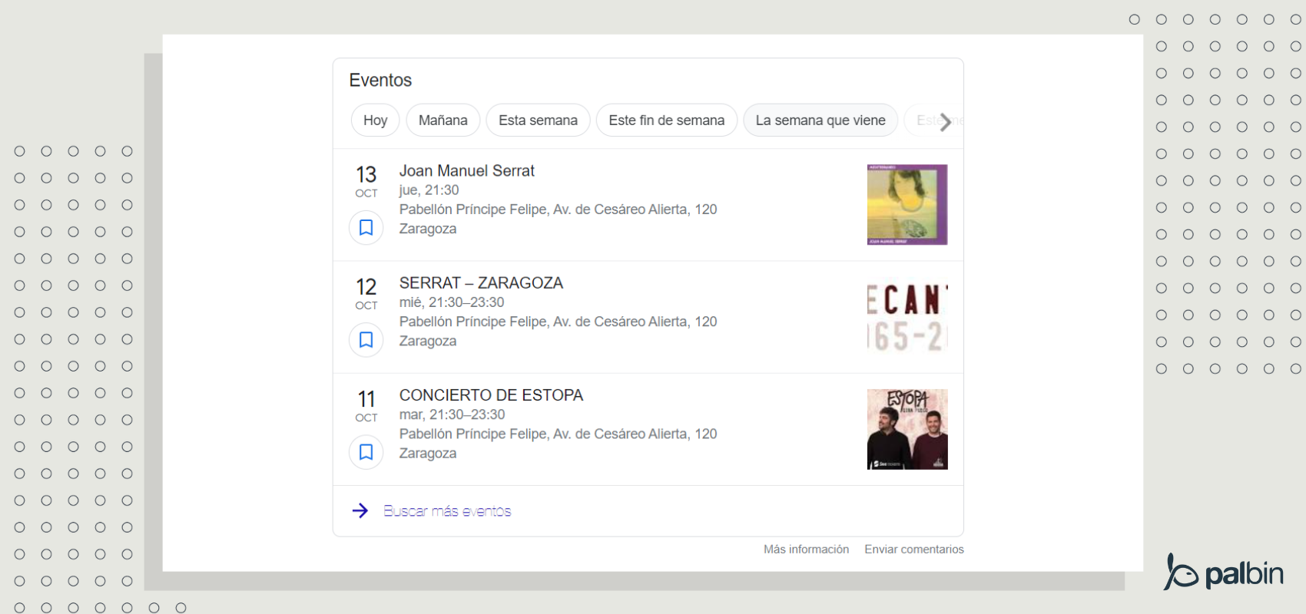Click Zaragoza text under CONCIERTO DE ESTOPA
Image resolution: width=1306 pixels, height=614 pixels.
(x=428, y=454)
